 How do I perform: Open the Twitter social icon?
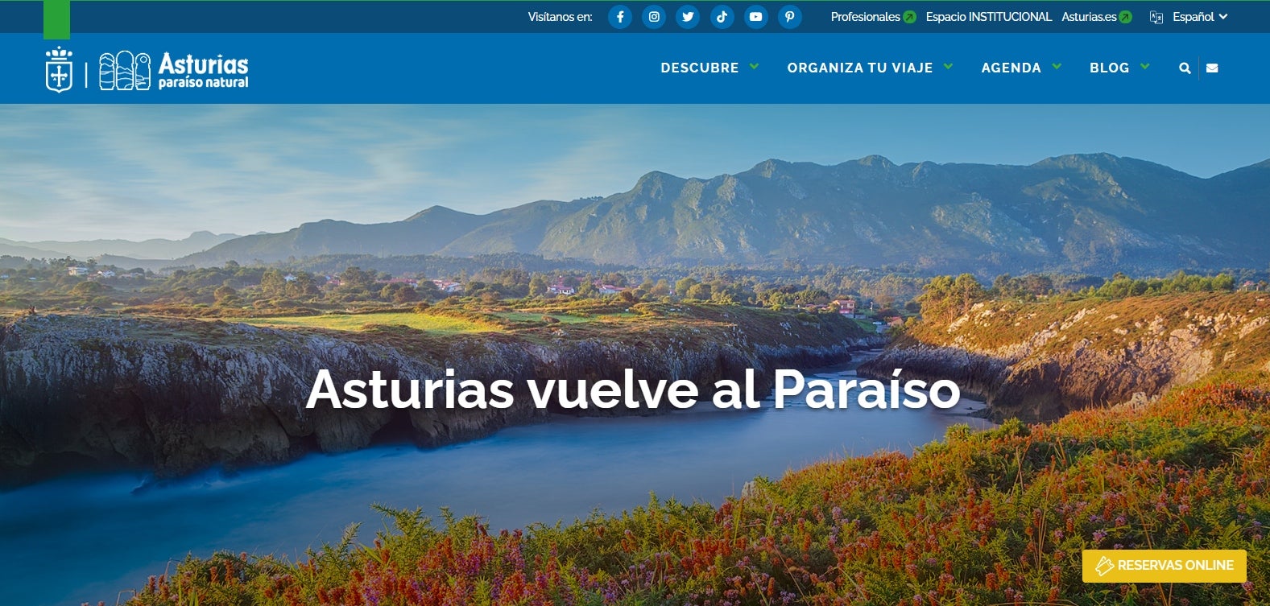688,17
